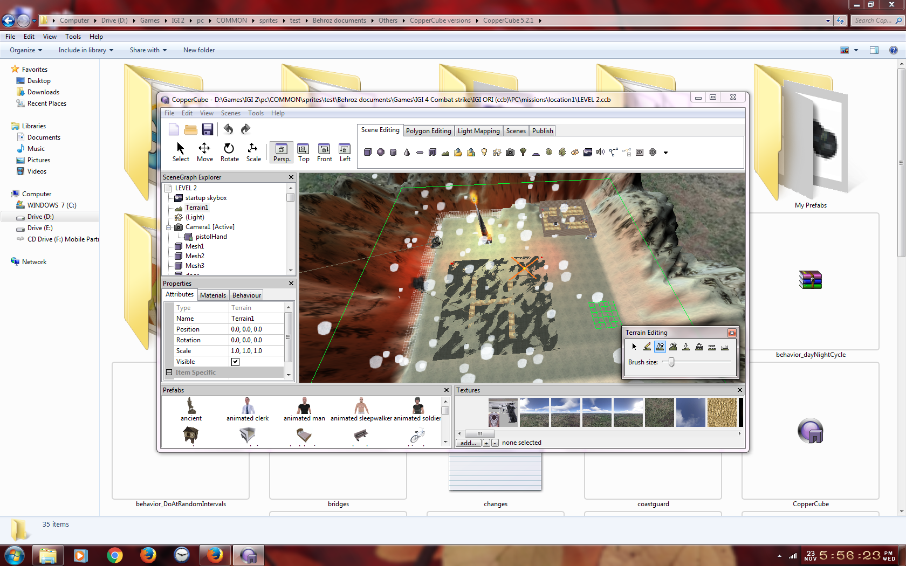Switch to the Left view

point(345,153)
